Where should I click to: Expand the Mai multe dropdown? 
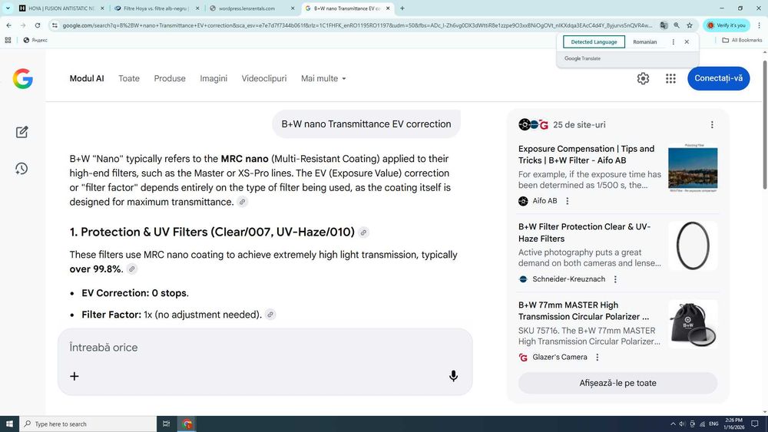tap(323, 78)
